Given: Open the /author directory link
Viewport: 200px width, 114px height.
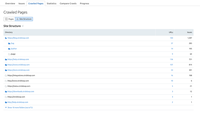Looking at the screenshot, I should tap(14, 49).
